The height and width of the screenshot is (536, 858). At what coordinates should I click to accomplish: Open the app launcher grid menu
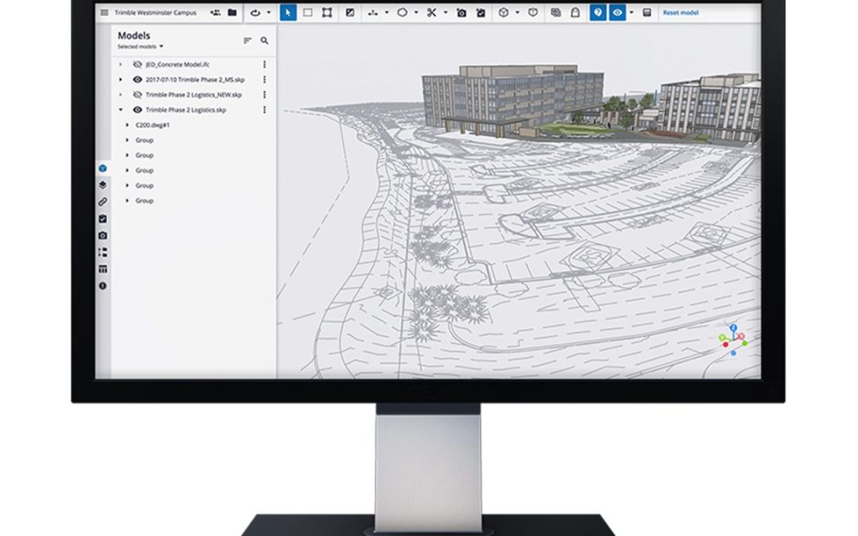tap(103, 12)
